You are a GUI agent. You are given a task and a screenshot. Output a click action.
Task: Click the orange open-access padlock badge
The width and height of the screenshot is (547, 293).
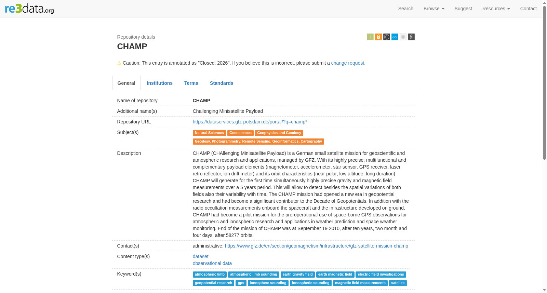378,37
